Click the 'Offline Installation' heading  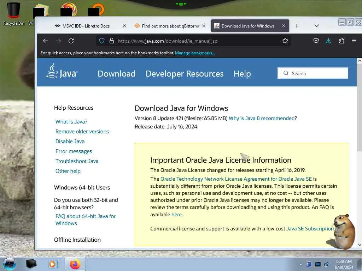click(x=77, y=240)
